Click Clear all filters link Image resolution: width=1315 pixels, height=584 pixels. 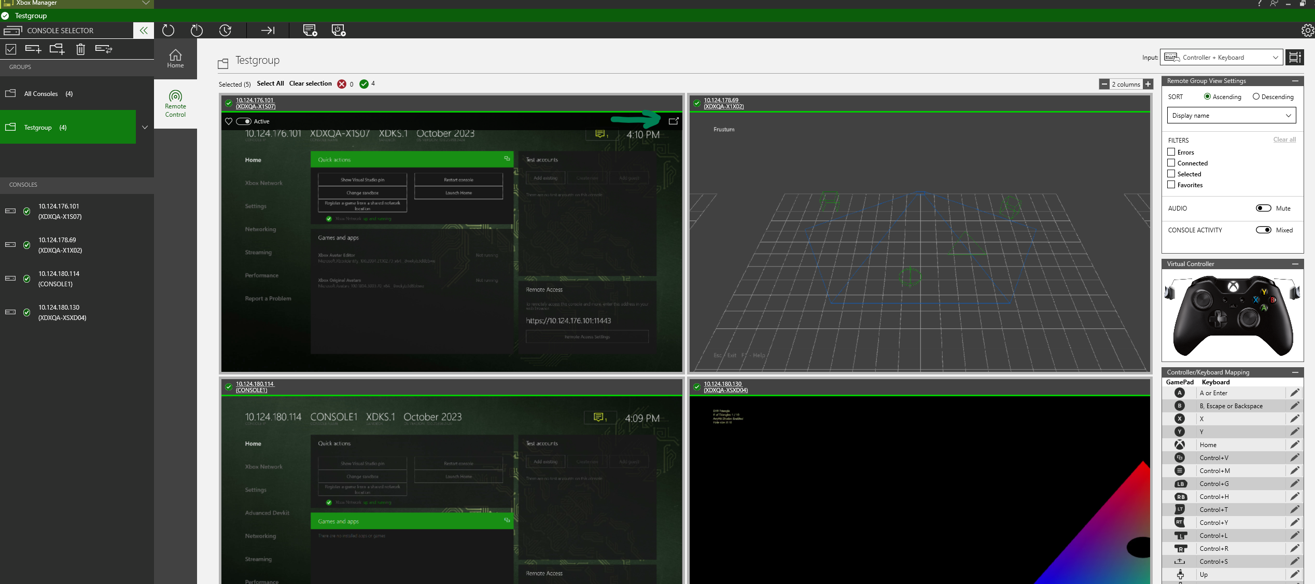click(1284, 140)
